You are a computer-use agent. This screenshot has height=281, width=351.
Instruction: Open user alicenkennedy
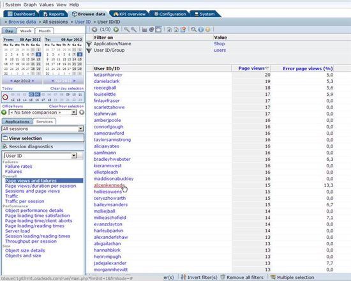pyautogui.click(x=108, y=185)
